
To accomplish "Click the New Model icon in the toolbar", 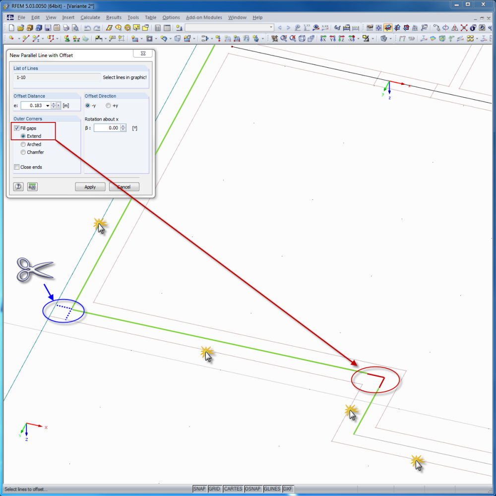I will [x=11, y=28].
